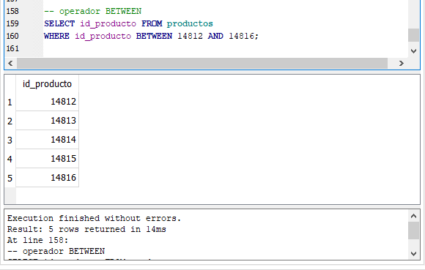The height and width of the screenshot is (270, 425).
Task: Place cursor on BETWEEN keyword in line 160
Action: [154, 36]
